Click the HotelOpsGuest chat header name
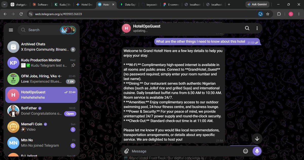 (x=147, y=26)
